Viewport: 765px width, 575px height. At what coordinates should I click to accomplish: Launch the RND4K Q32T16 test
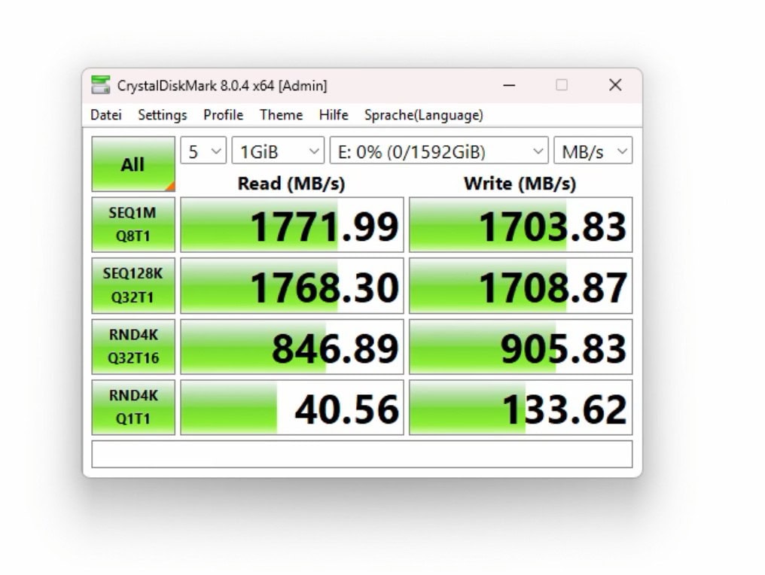coord(133,346)
